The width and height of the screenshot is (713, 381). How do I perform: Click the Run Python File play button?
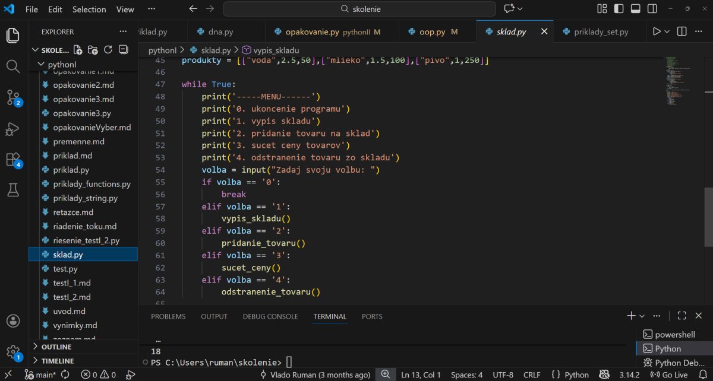click(657, 31)
